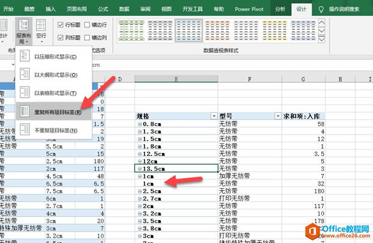The width and height of the screenshot is (373, 243).
Task: Switch to the 设计 ribbon tab
Action: [x=301, y=10]
